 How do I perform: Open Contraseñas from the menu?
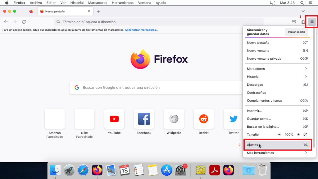(277, 92)
